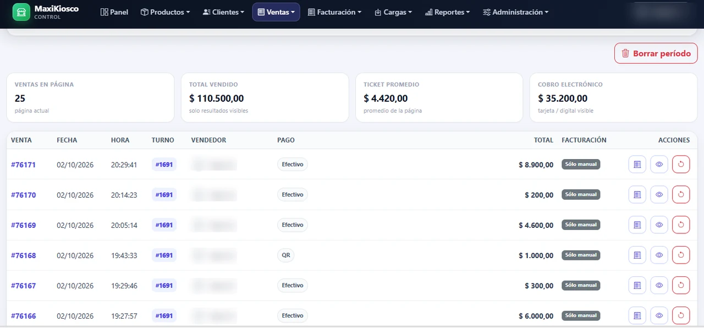Click the total $ 4.600,00
Viewport: 704px width, 328px height.
pyautogui.click(x=536, y=225)
